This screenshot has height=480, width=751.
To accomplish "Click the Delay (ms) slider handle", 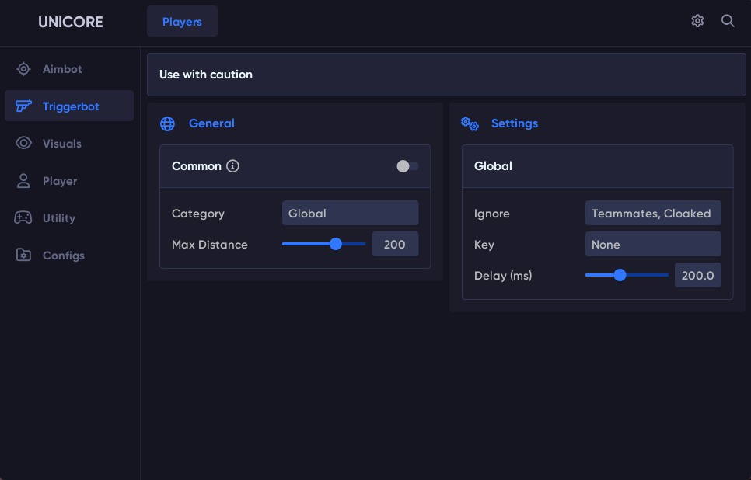I will click(620, 275).
